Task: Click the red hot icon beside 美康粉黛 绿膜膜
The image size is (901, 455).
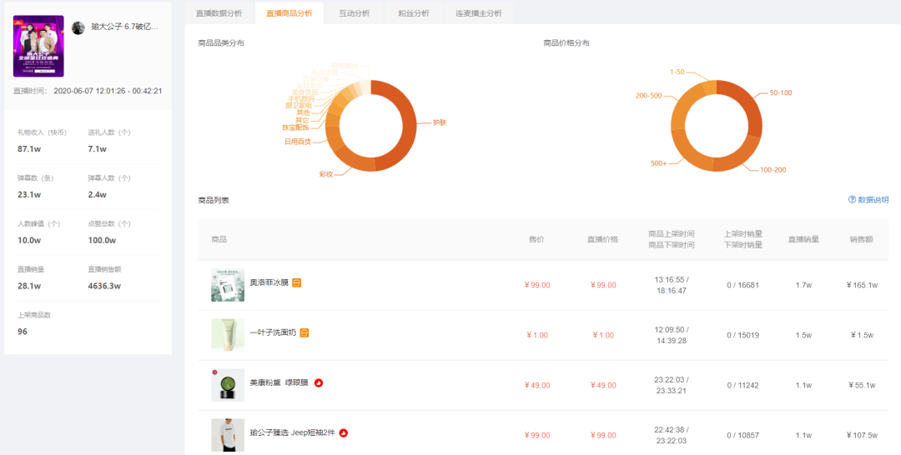Action: (x=319, y=383)
